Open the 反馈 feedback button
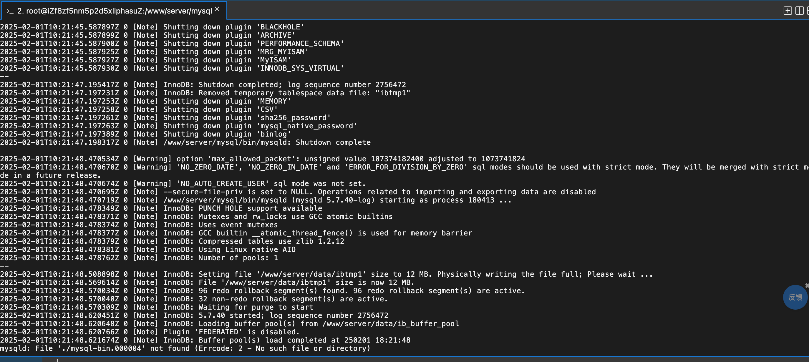The width and height of the screenshot is (809, 362). click(795, 297)
